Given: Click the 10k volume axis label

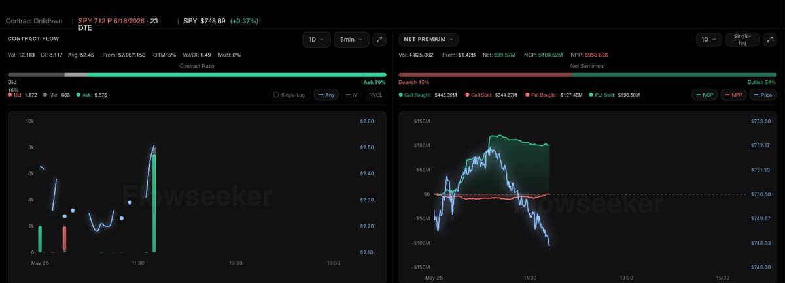Looking at the screenshot, I should 29,121.
